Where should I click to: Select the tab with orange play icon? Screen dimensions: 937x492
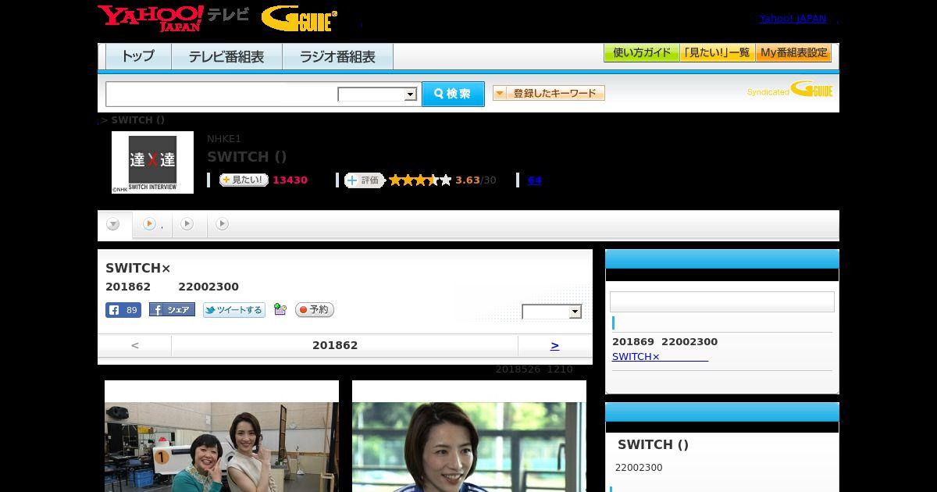tap(152, 224)
